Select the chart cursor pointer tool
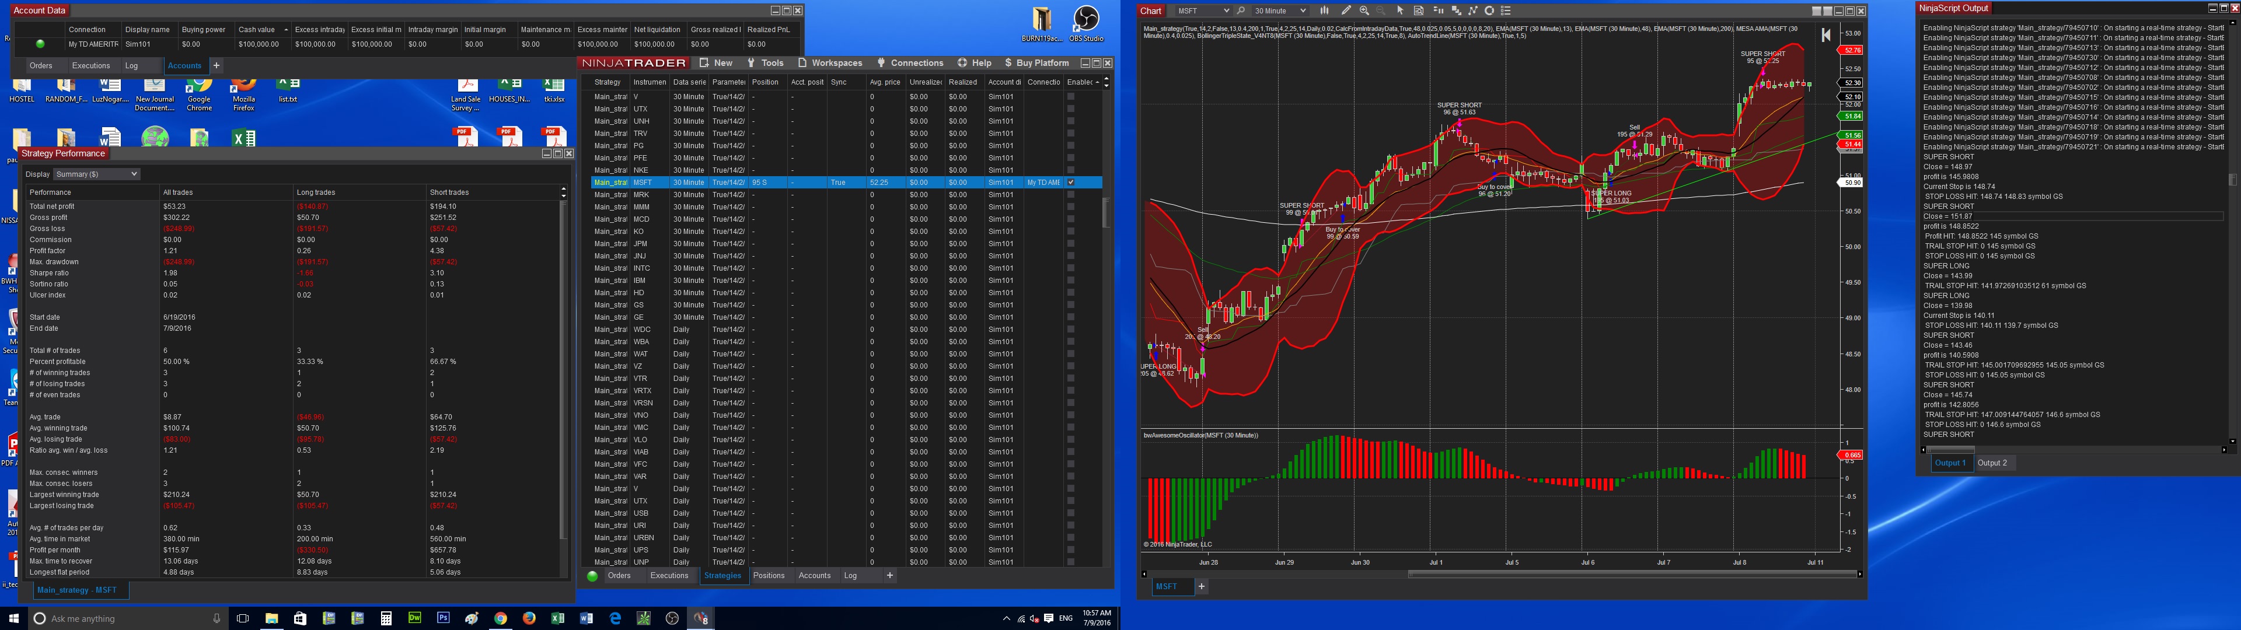Screen dimensions: 2241x630 pos(1401,10)
